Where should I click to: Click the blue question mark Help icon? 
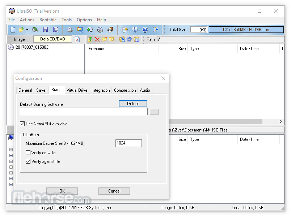(145, 30)
